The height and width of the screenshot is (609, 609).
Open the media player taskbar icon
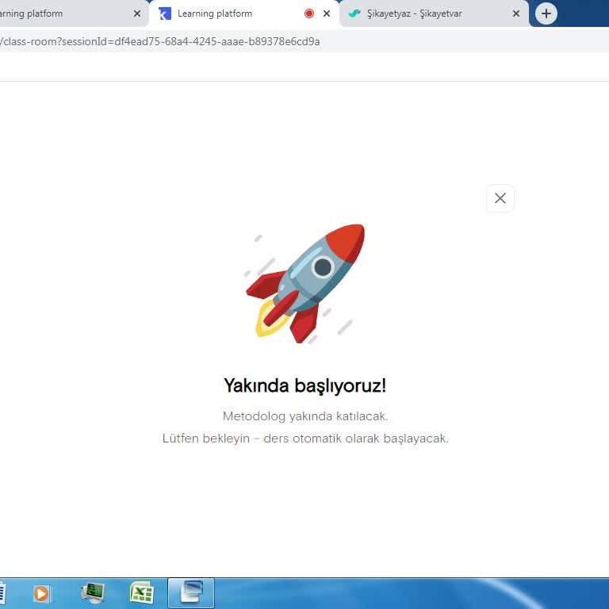(x=41, y=593)
